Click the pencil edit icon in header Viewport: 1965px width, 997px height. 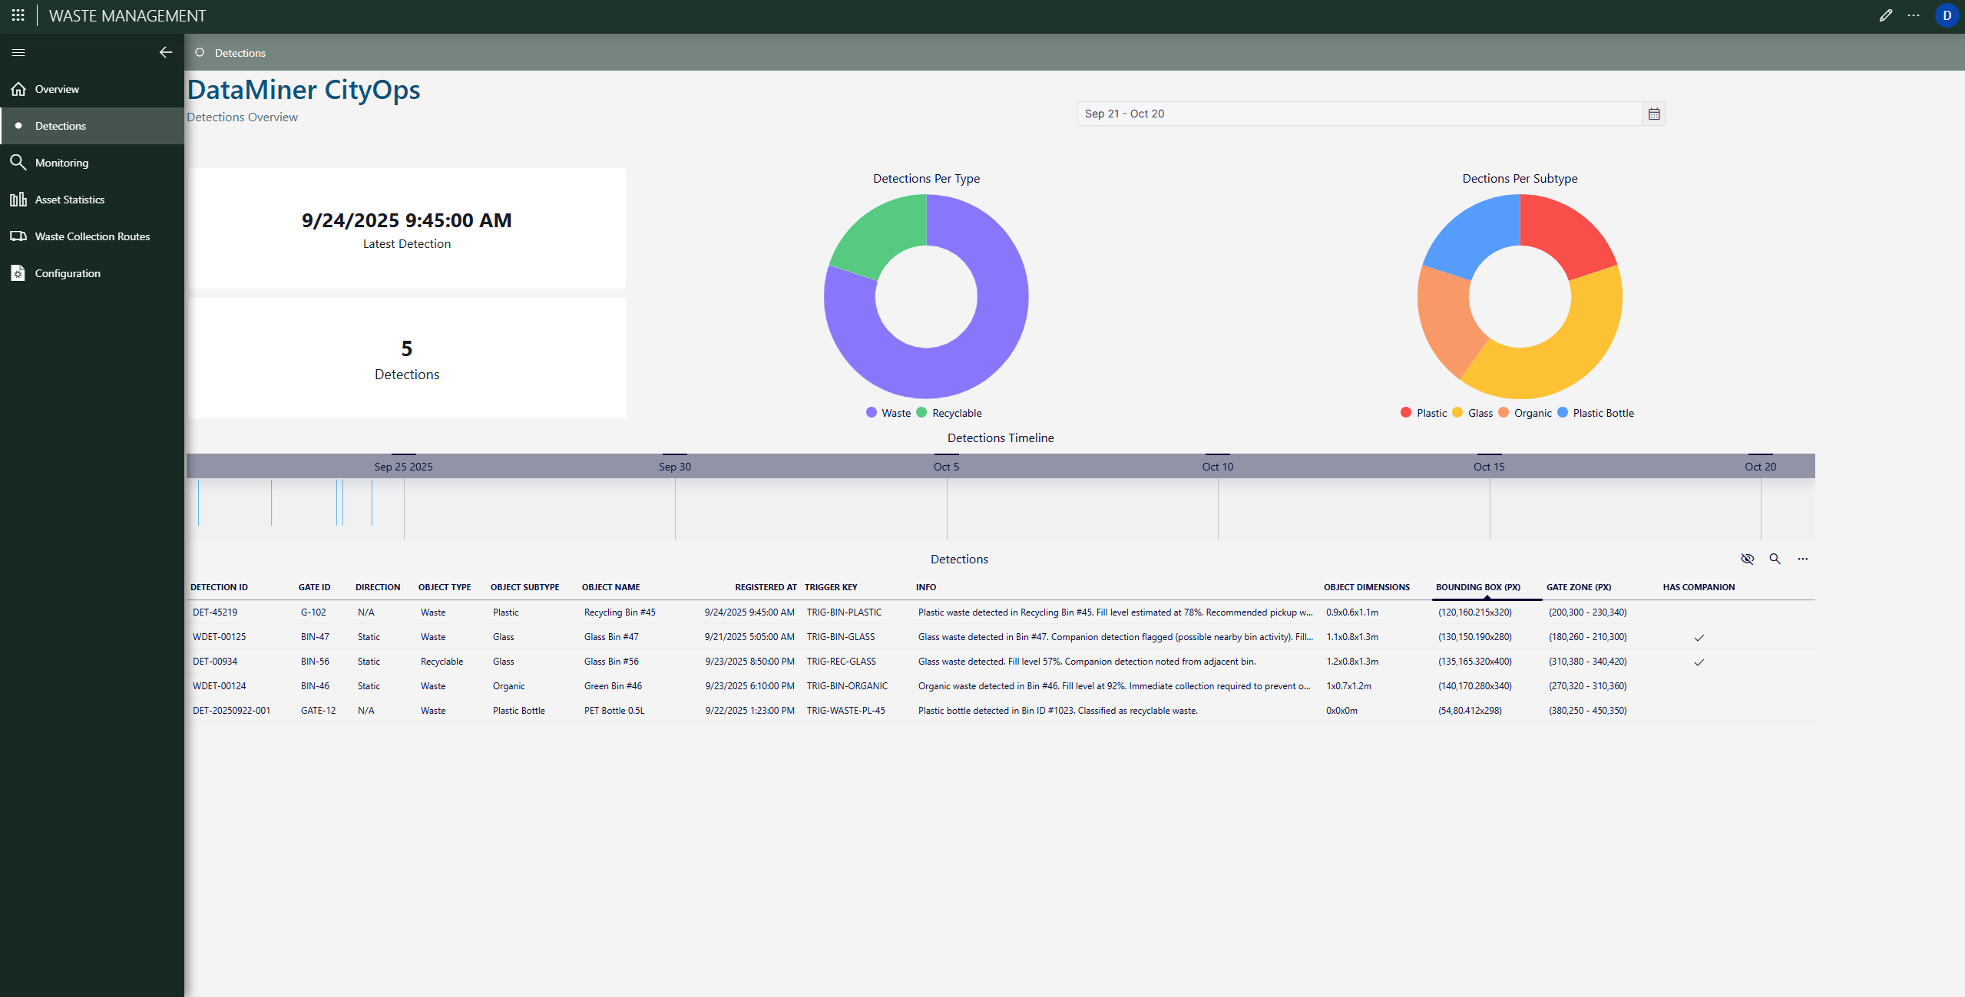tap(1885, 15)
